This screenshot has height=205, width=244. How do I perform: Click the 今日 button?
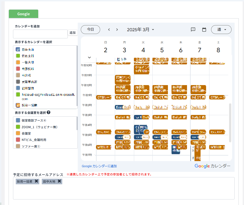[x=90, y=30]
